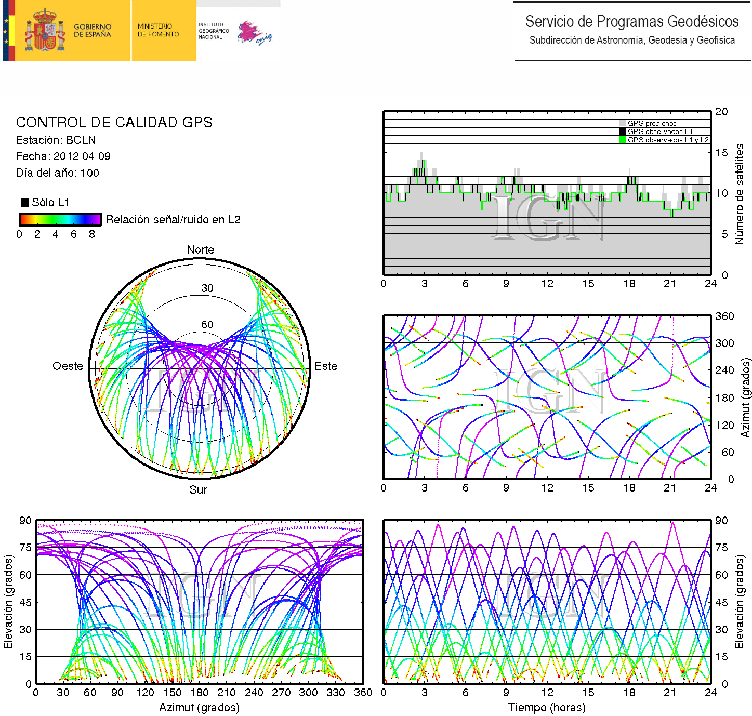
Task: Click the CONTROL DE CALIDAD GPS title
Action: [114, 123]
